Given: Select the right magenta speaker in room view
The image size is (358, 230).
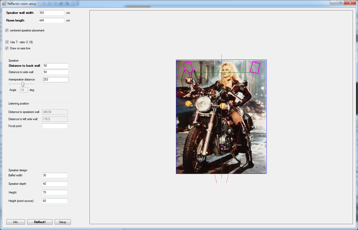Looking at the screenshot, I should 255,67.
